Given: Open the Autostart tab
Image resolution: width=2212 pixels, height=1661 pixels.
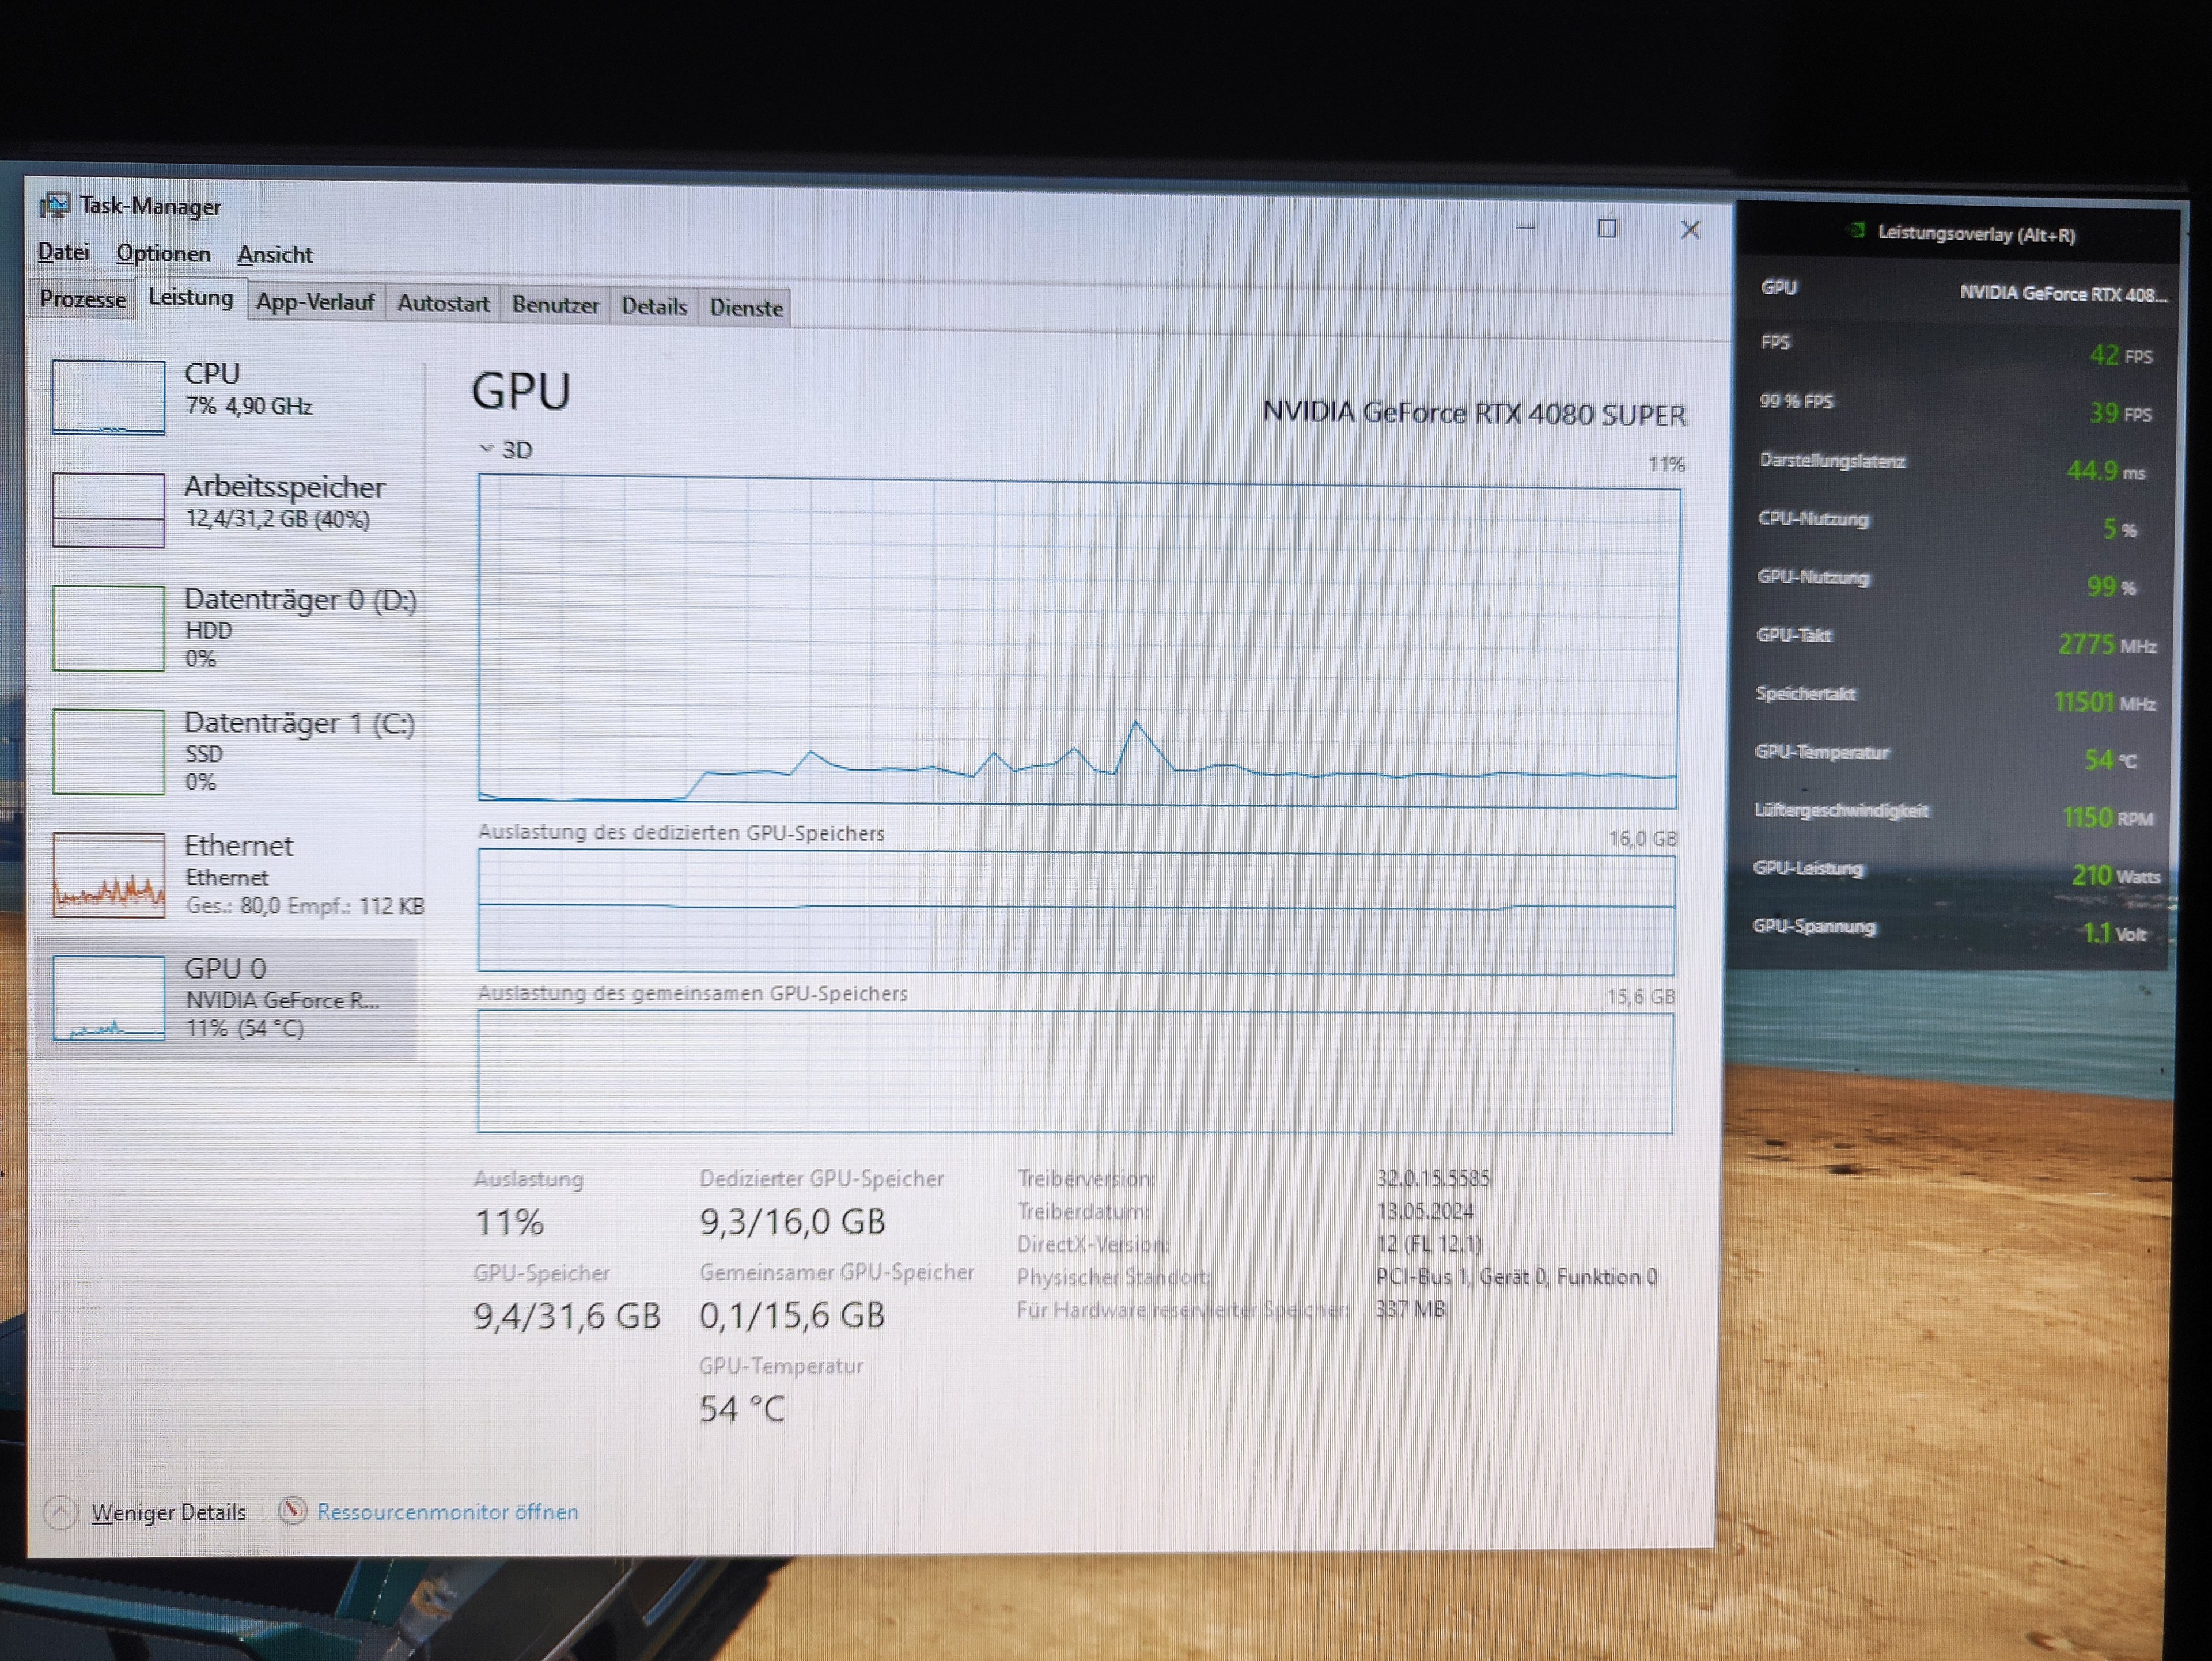Looking at the screenshot, I should pyautogui.click(x=443, y=304).
